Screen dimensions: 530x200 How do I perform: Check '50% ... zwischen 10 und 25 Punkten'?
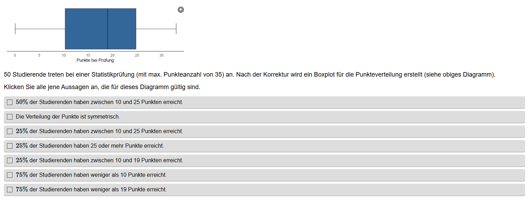(x=10, y=102)
